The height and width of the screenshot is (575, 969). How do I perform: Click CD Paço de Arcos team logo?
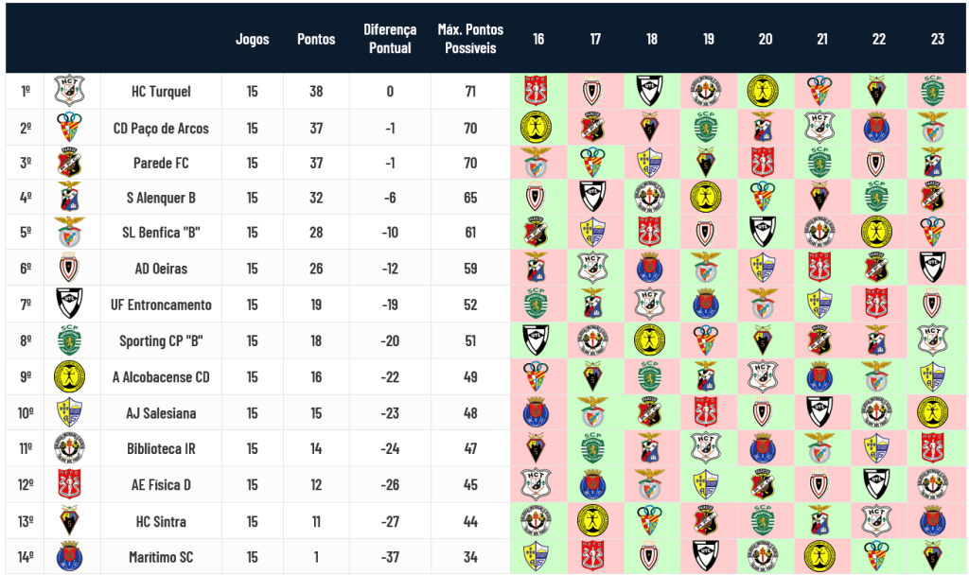69,128
